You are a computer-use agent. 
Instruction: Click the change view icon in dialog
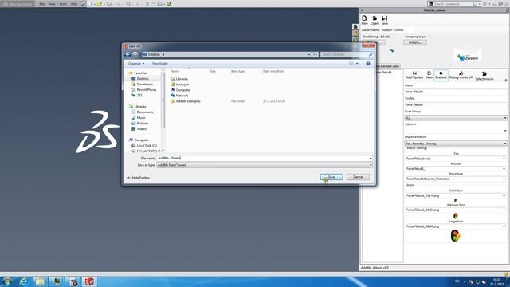pos(351,64)
